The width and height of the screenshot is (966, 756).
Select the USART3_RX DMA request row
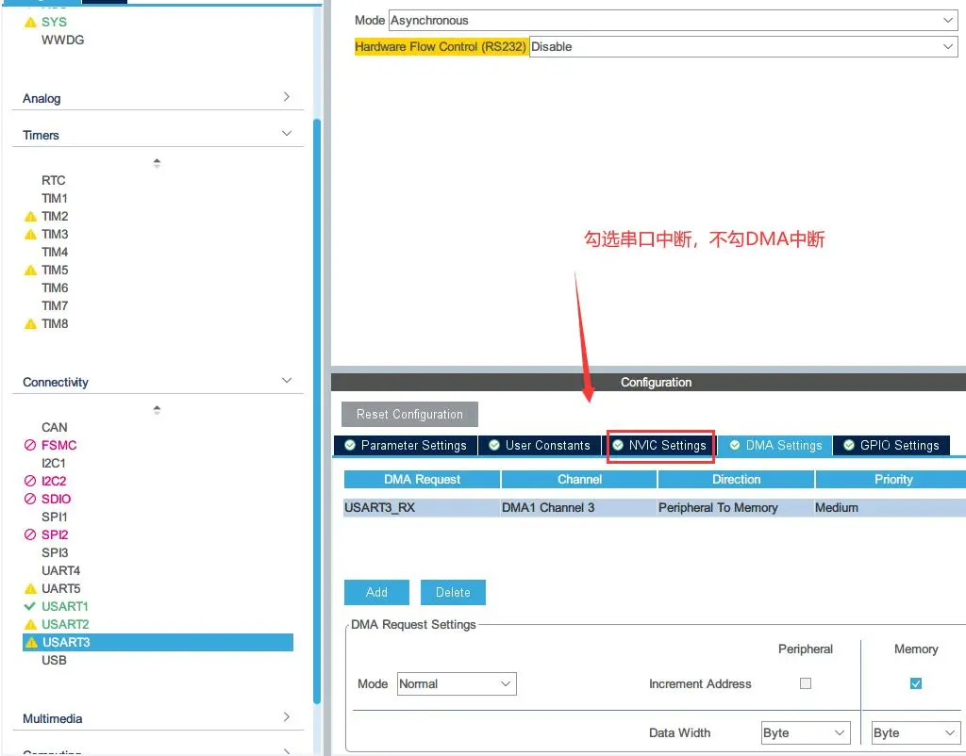[422, 507]
